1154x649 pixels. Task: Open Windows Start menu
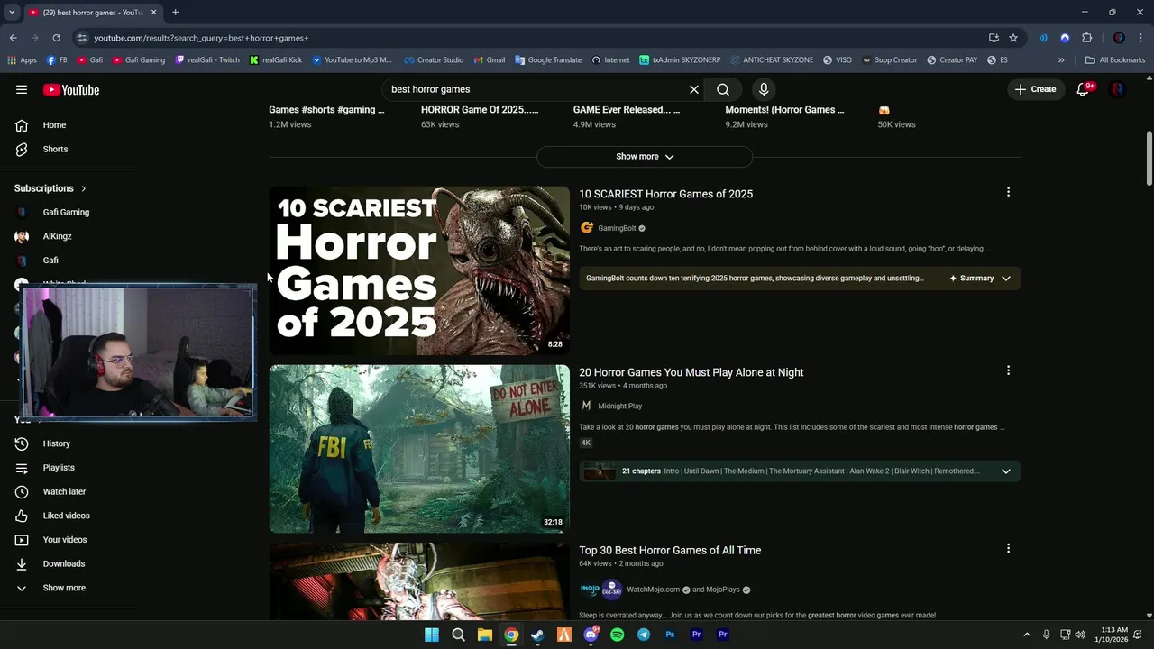pyautogui.click(x=432, y=635)
